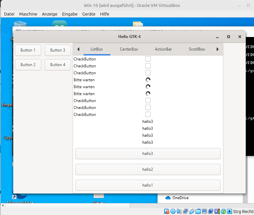Tick the topmost CheckButton checkbox
Screen dimensions: 254x215
[148, 59]
